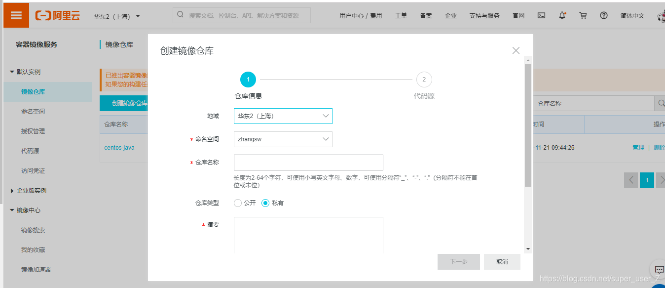Viewport: 665px width, 288px height.
Task: Click 企业 in top navigation
Action: tap(451, 16)
